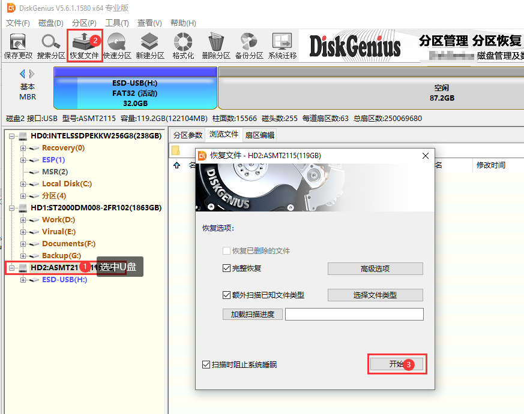Choose the 删除分区 trash icon
The width and height of the screenshot is (524, 414).
[216, 46]
